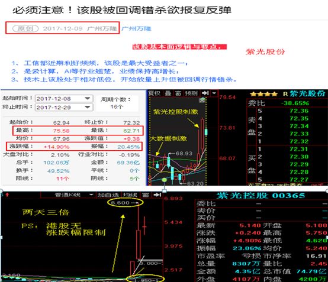Screen dimensions: 328x282
Task: Click buy level 5 price 72.27
Action: coord(299,180)
